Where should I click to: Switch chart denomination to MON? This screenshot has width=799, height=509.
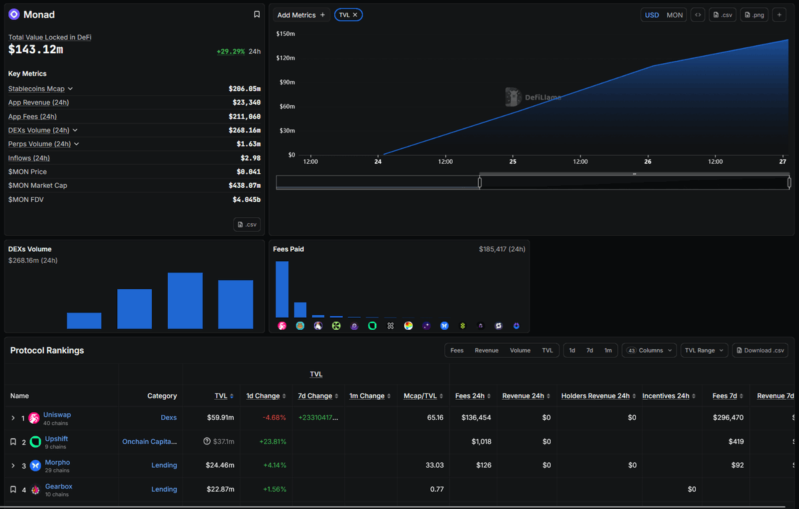[674, 15]
